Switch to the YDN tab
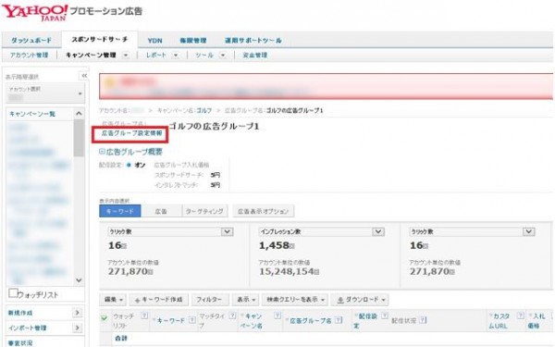Viewport: 555px width, 347px height. 154,41
